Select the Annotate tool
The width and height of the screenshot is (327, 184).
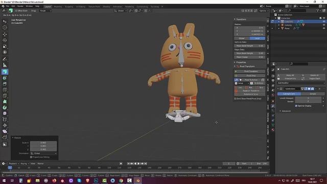pyautogui.click(x=5, y=59)
